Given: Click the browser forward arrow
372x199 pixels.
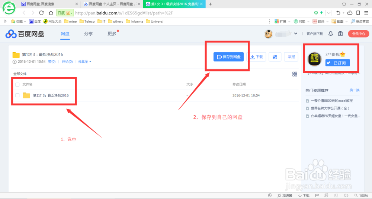Looking at the screenshot, I should tap(33, 13).
